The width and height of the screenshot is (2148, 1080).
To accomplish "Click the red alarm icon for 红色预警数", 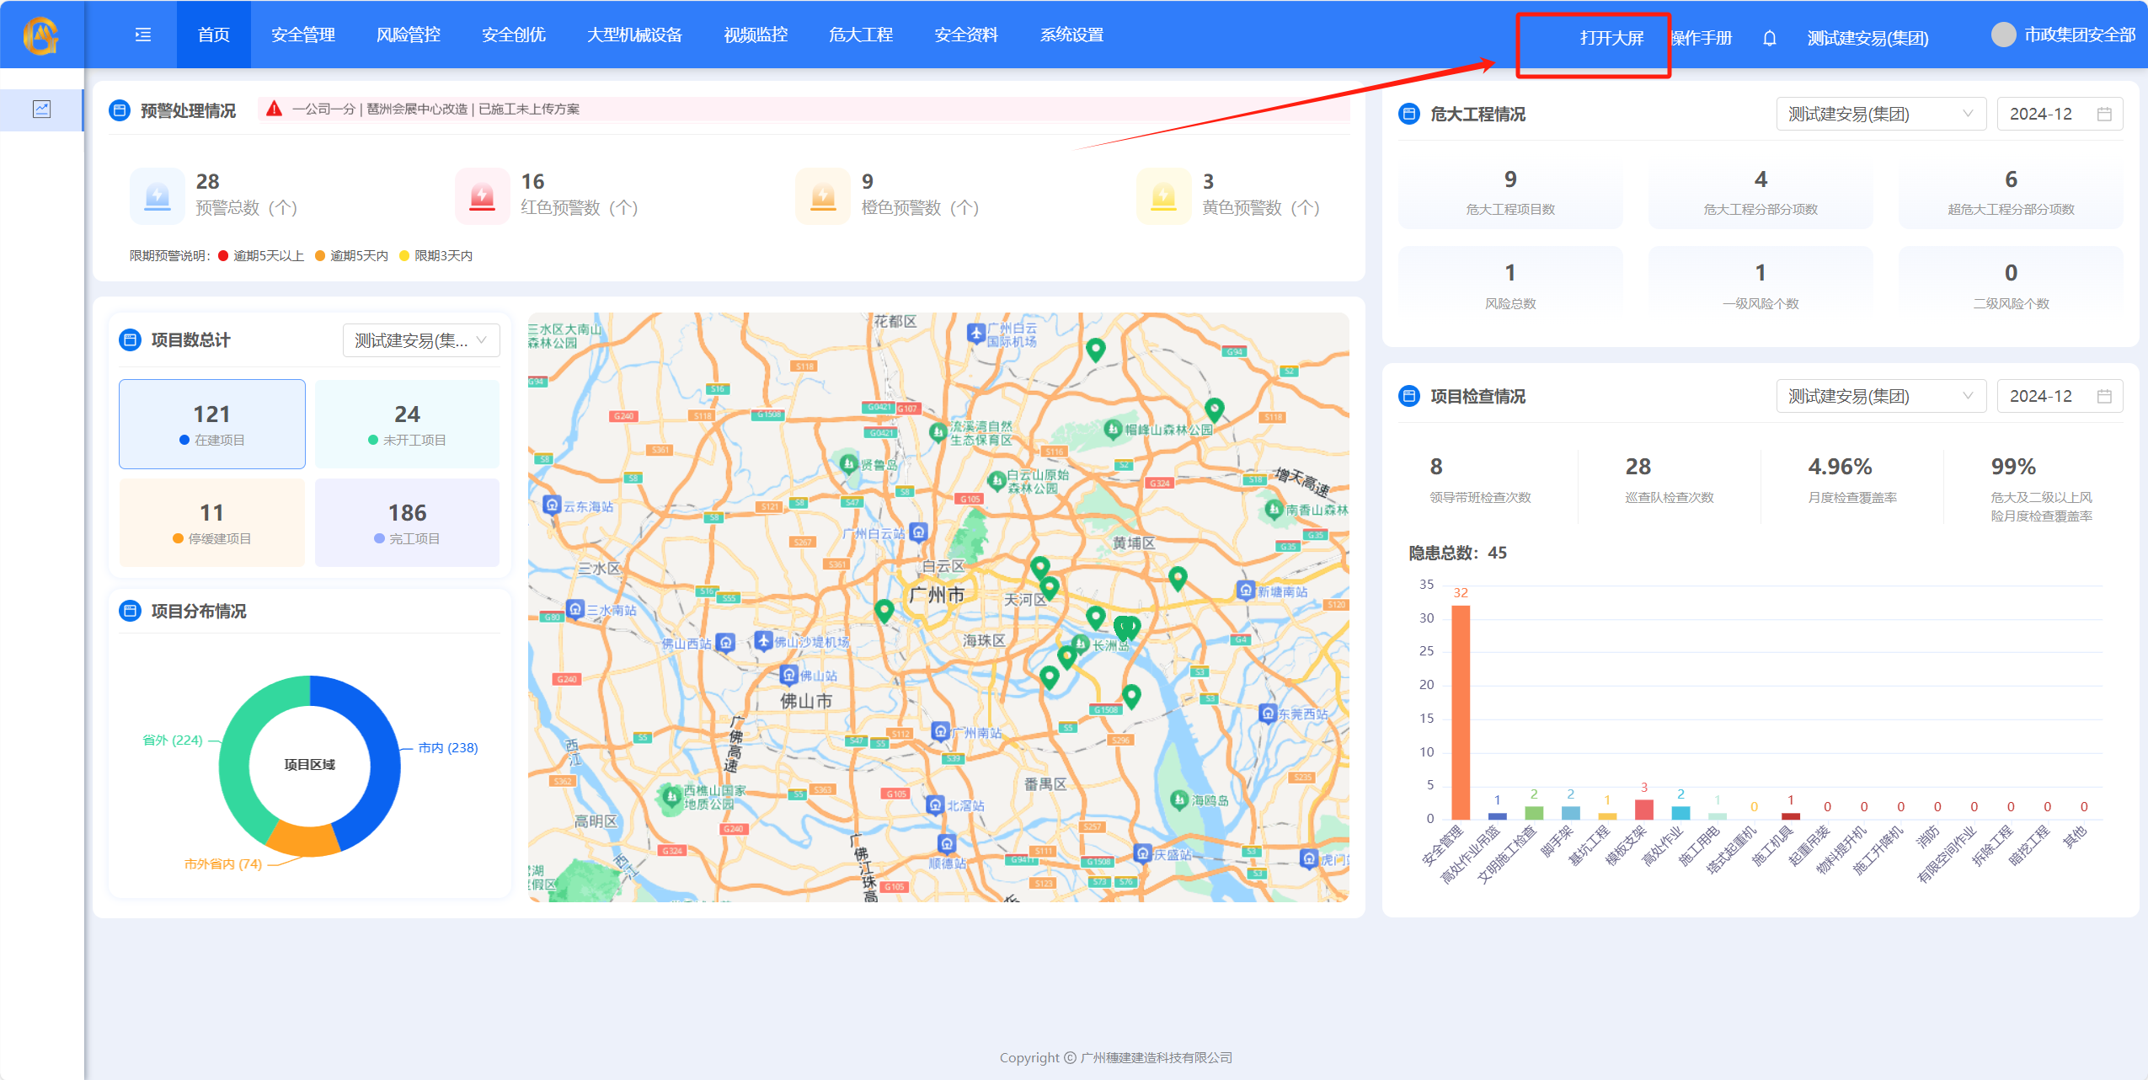I will click(482, 196).
